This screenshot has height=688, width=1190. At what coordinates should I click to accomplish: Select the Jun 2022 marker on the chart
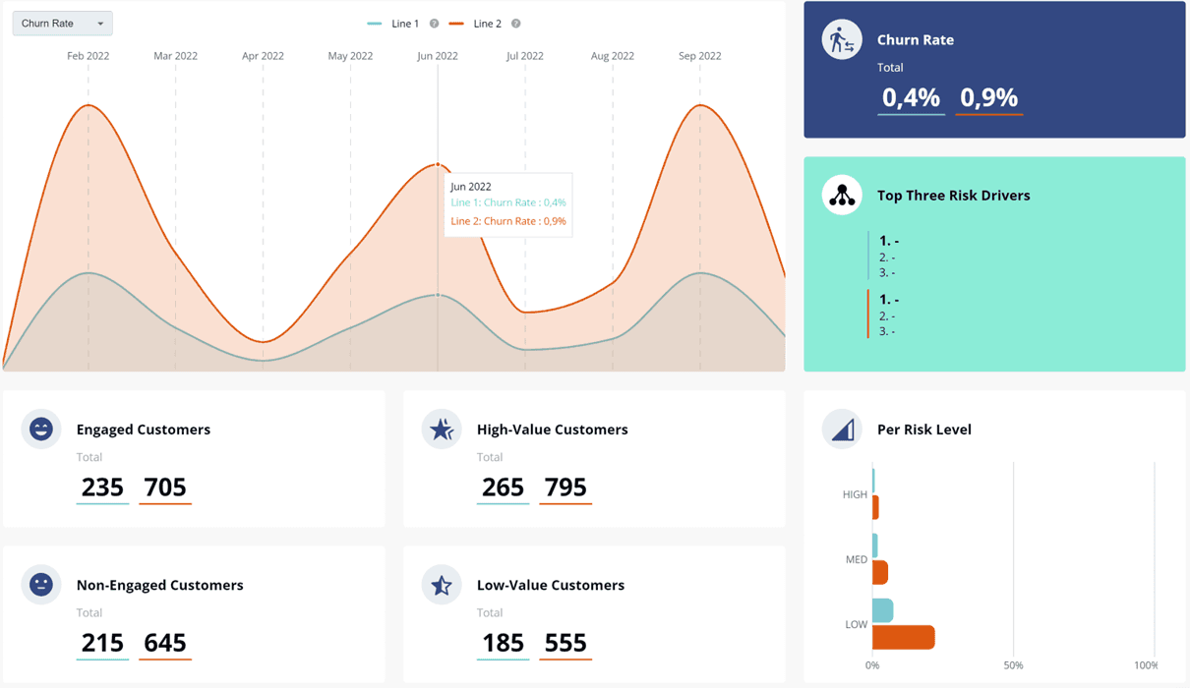coord(438,164)
